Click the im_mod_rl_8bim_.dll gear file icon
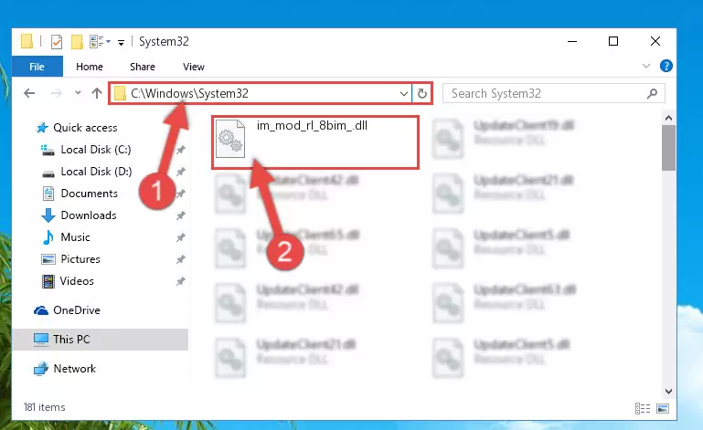Image resolution: width=703 pixels, height=430 pixels. click(x=230, y=139)
